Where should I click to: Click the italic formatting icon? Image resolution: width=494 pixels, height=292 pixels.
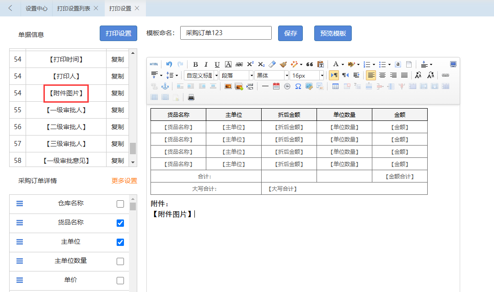206,64
